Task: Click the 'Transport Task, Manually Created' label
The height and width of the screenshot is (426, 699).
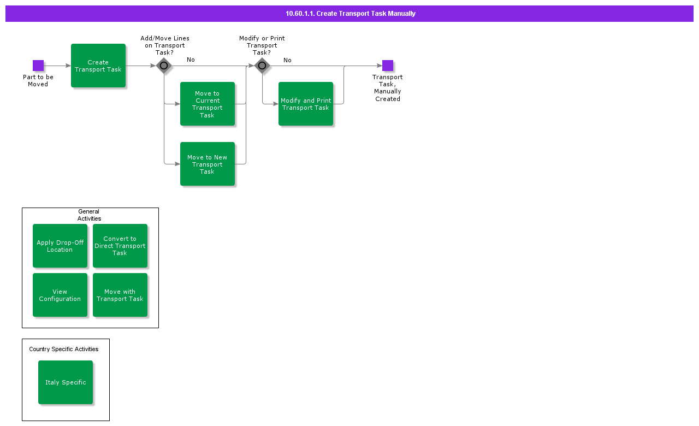Action: [388, 88]
